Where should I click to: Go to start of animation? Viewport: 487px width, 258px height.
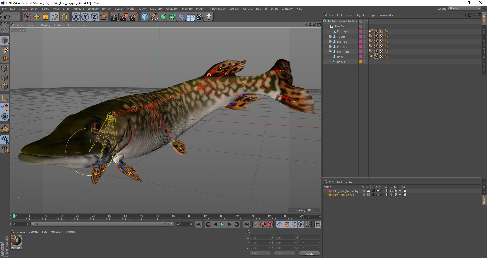pos(199,224)
